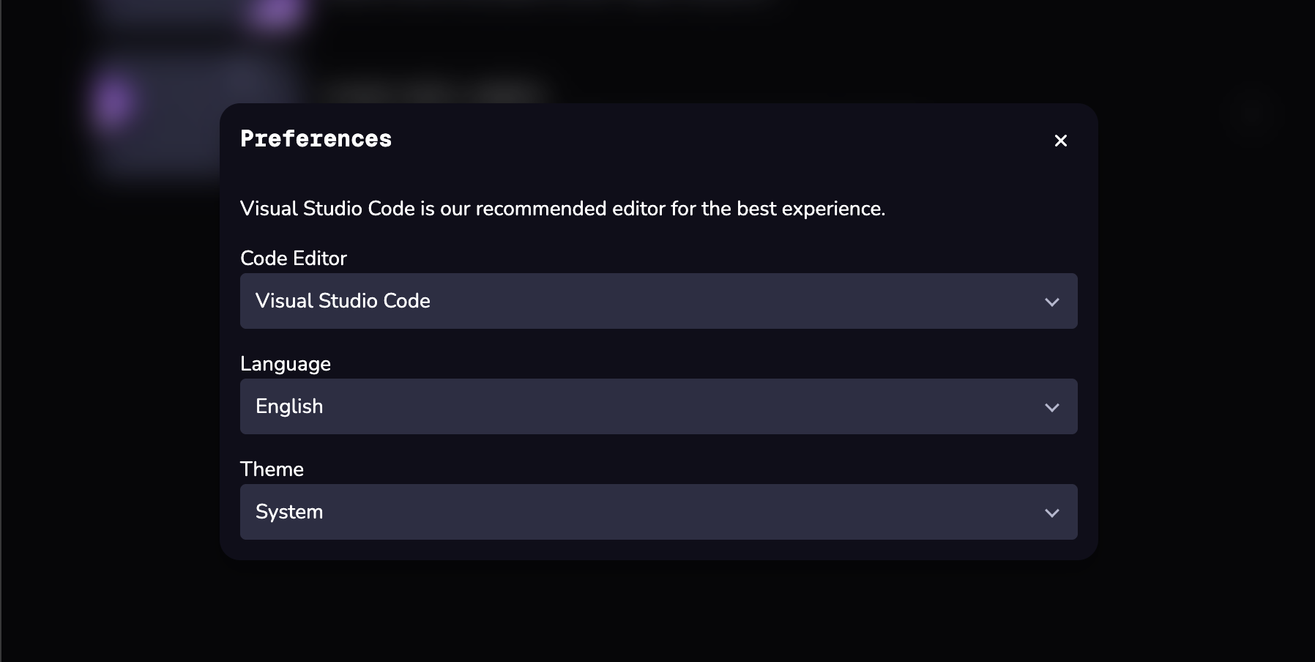Click the "Preferences" dialog heading
Image resolution: width=1315 pixels, height=662 pixels.
pos(316,139)
